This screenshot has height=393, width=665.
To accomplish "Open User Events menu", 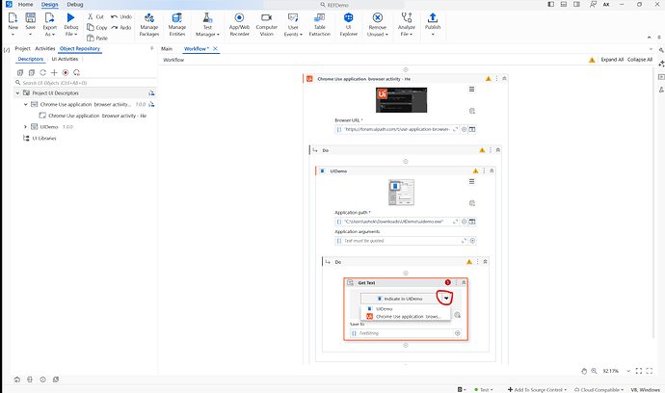I will 293,25.
